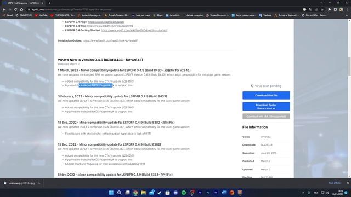The image size is (351, 197).
Task: Click the Virus scan pending shield icon
Action: tap(252, 86)
